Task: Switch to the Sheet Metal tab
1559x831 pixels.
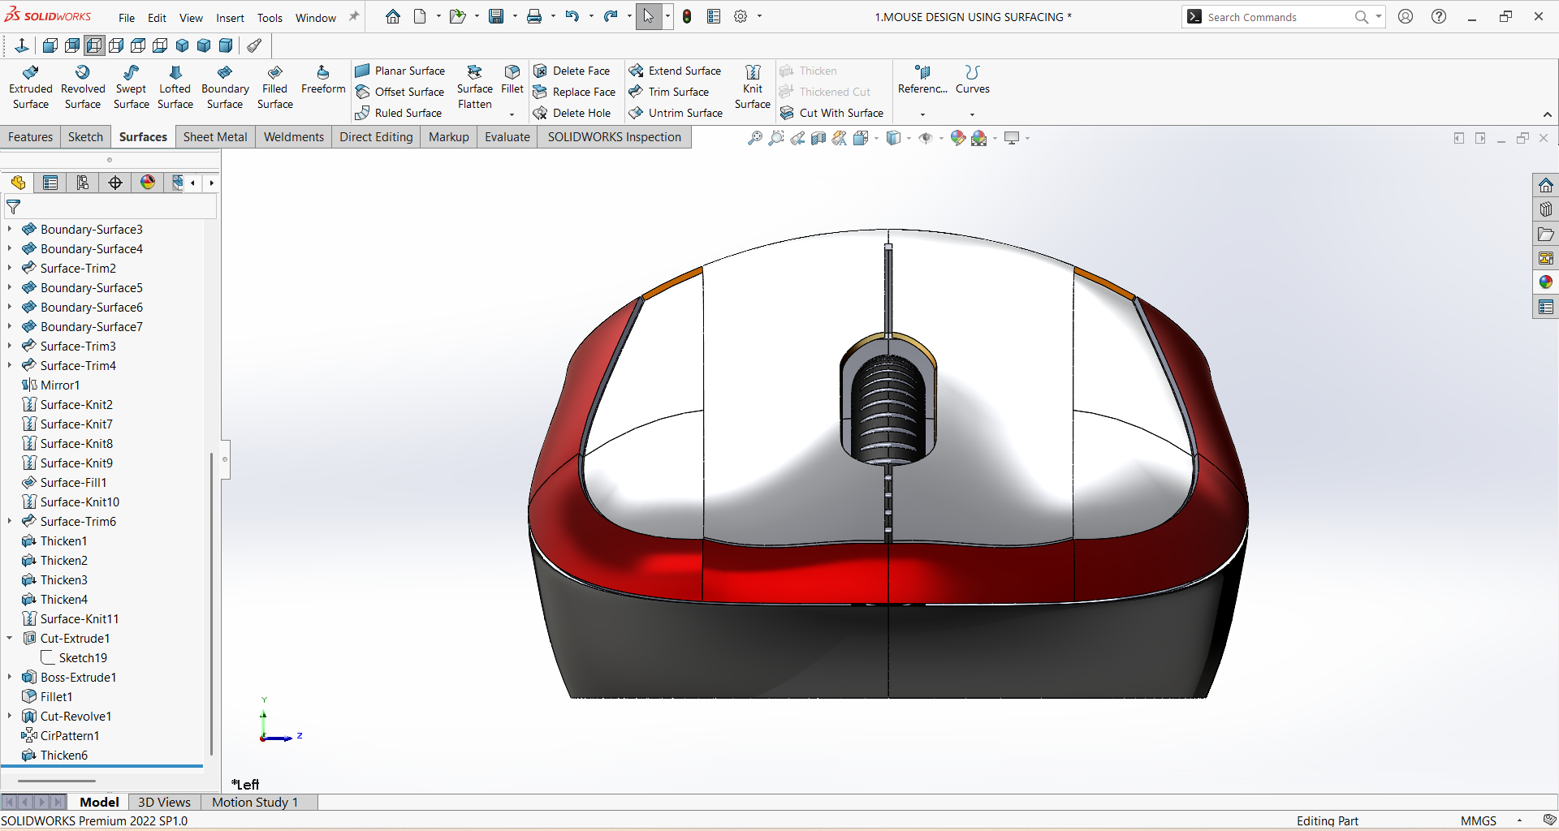Action: click(215, 137)
